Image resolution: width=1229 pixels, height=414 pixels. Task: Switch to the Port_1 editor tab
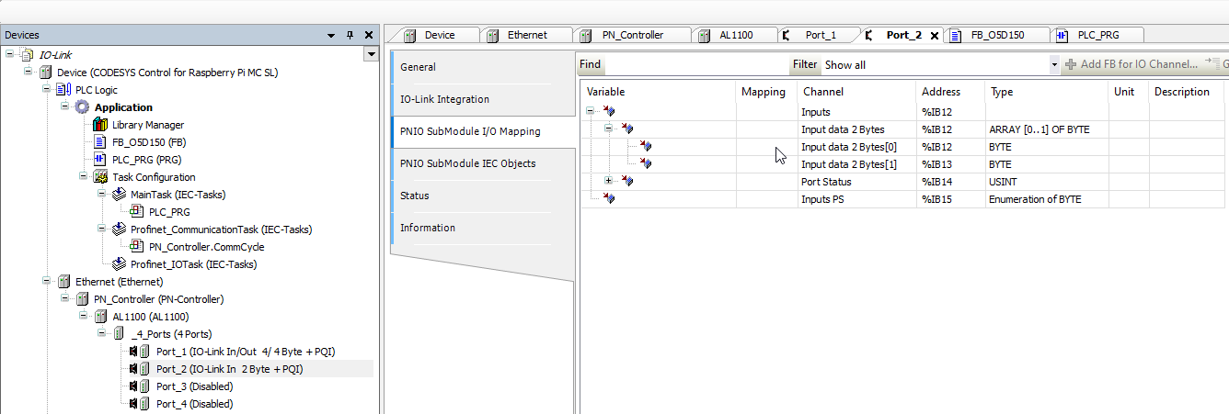[821, 35]
